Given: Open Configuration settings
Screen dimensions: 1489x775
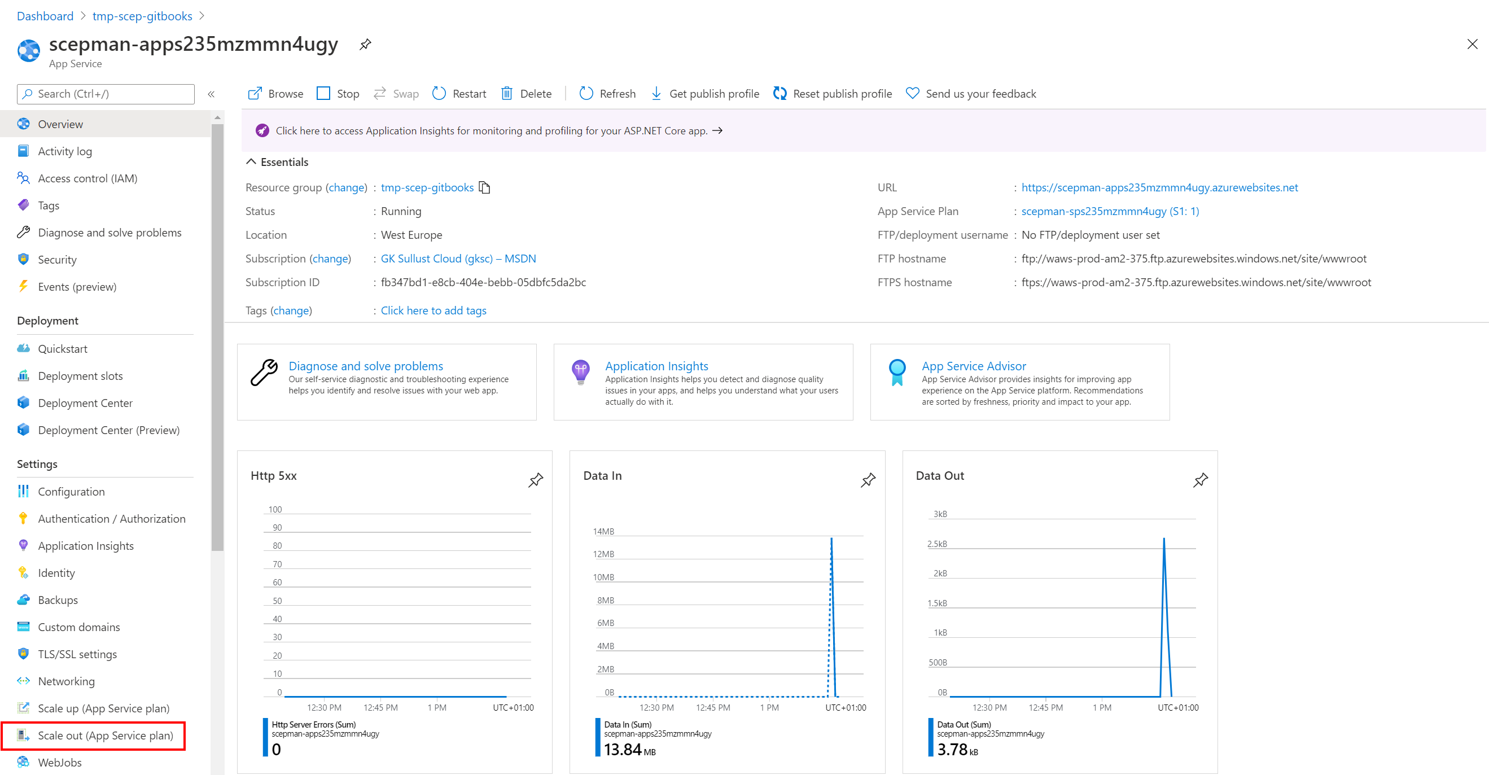Looking at the screenshot, I should click(105, 492).
